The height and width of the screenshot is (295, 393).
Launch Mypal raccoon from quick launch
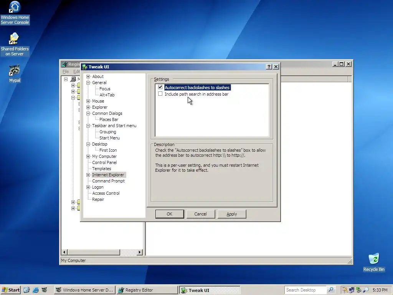[45, 290]
